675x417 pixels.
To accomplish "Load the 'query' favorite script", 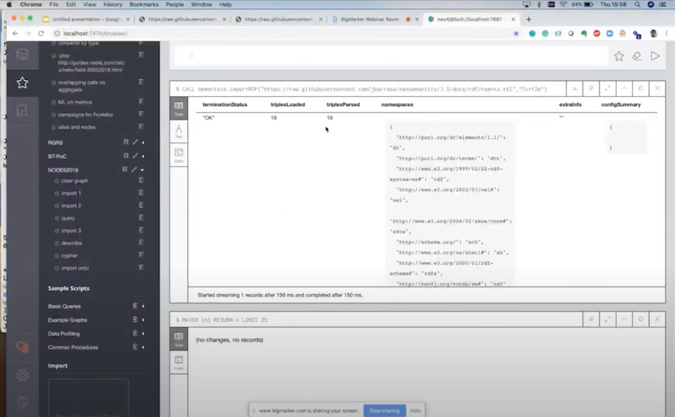I will (x=67, y=218).
